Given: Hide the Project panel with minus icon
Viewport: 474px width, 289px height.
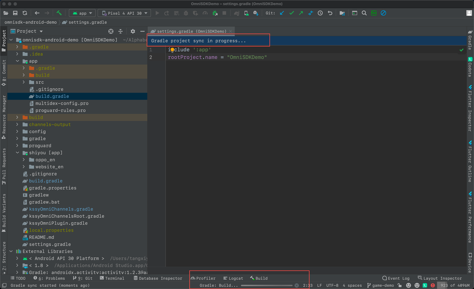Looking at the screenshot, I should 142,31.
